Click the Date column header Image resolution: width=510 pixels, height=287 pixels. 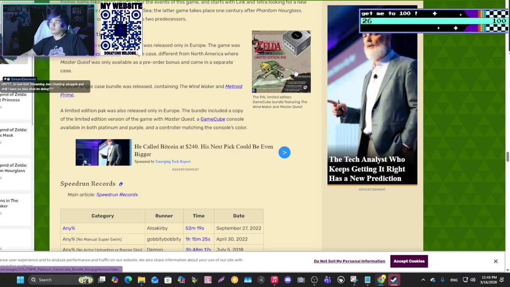239,216
